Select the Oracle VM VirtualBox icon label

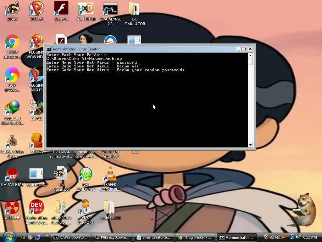(110, 154)
